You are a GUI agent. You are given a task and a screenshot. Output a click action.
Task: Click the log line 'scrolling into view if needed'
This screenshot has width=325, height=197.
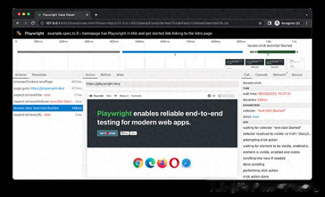pos(264,158)
